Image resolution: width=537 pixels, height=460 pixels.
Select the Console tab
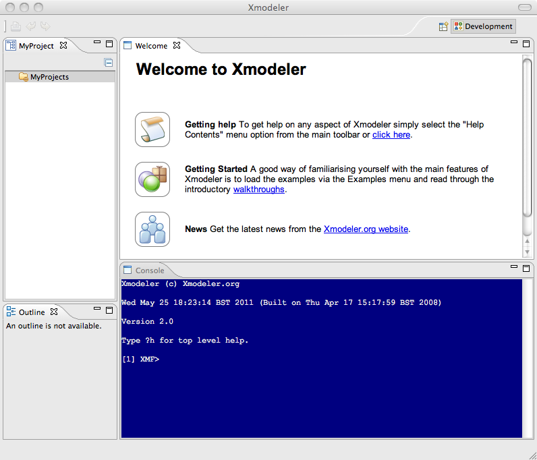150,270
